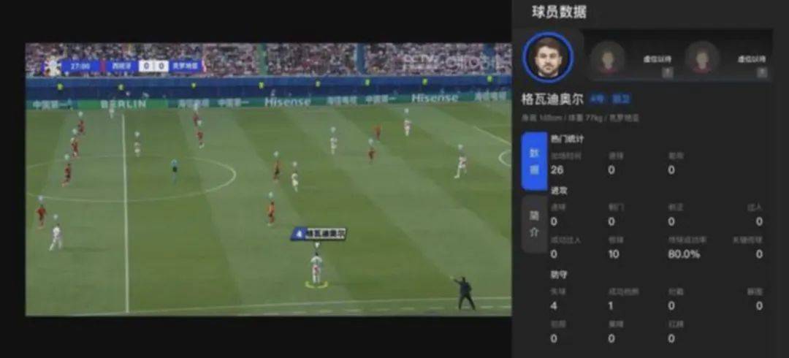This screenshot has width=789, height=358.
Task: Click the 热门统计 section heading
Action: [x=568, y=139]
